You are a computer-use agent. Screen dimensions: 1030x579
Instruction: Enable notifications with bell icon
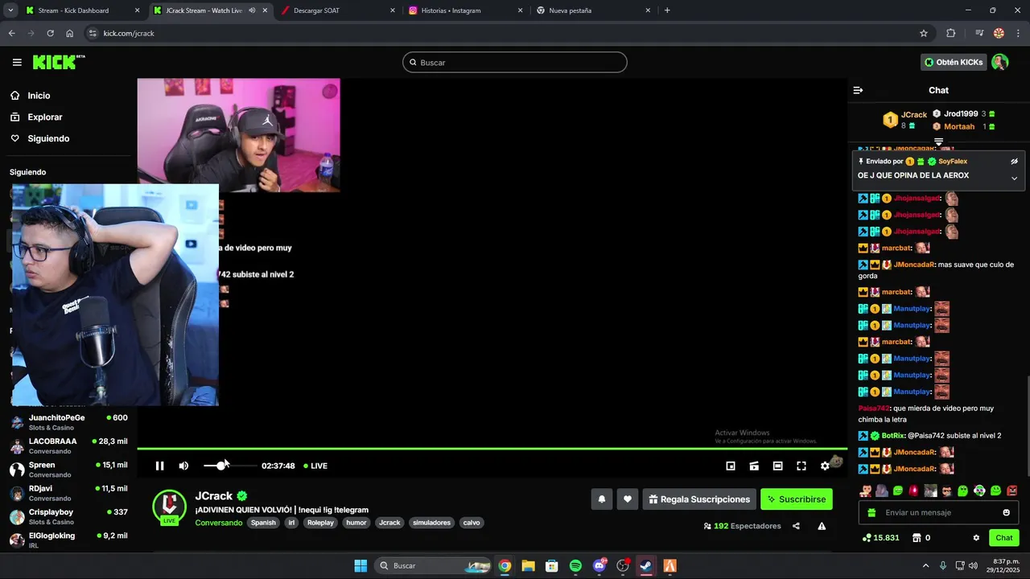click(601, 499)
